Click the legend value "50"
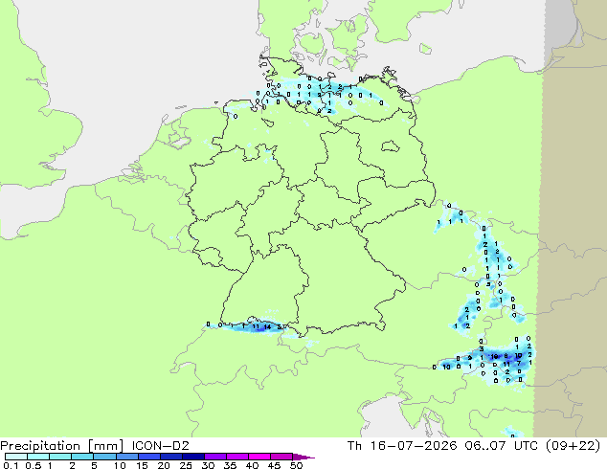607x469 pixels. [x=296, y=465]
